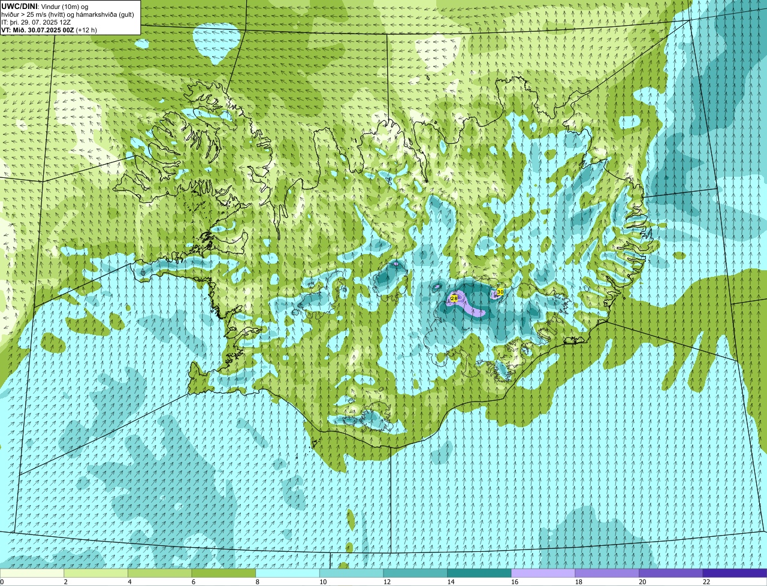767x586 pixels.
Task: Click the legend scale label "18"
Action: (x=579, y=582)
